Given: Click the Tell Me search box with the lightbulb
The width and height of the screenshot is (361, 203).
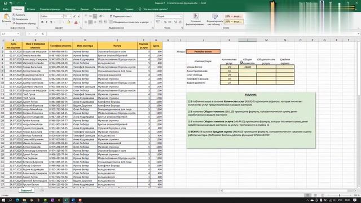Looking at the screenshot, I should 153,9.
